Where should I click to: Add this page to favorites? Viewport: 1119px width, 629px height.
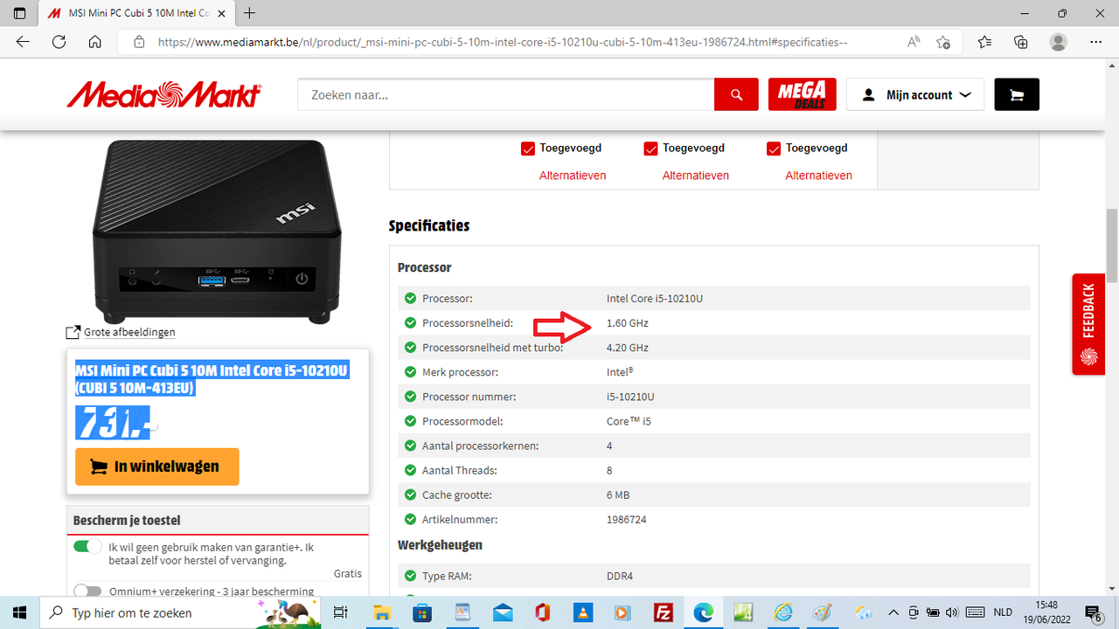(x=943, y=42)
